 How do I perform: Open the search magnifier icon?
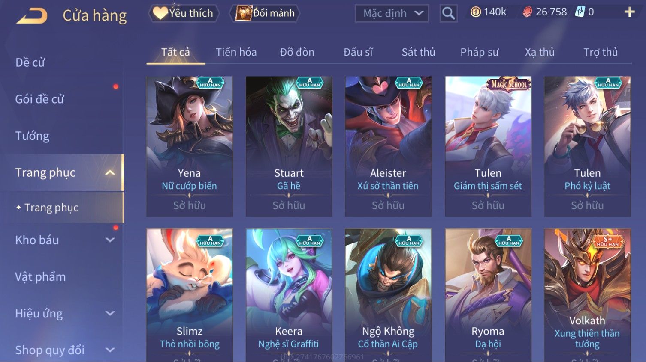point(448,14)
